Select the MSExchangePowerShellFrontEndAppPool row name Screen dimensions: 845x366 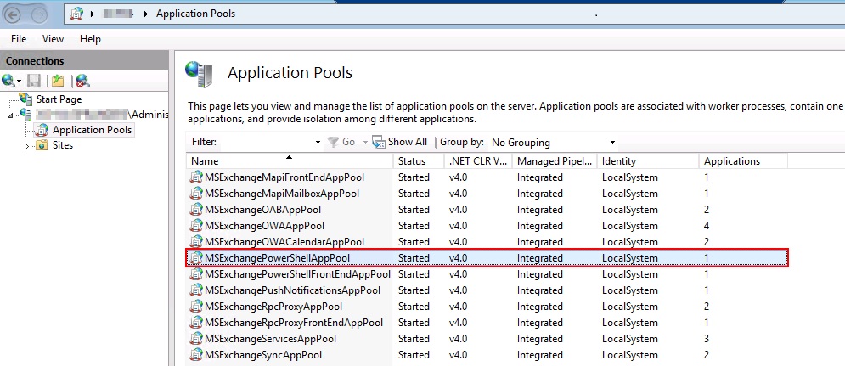pyautogui.click(x=297, y=274)
